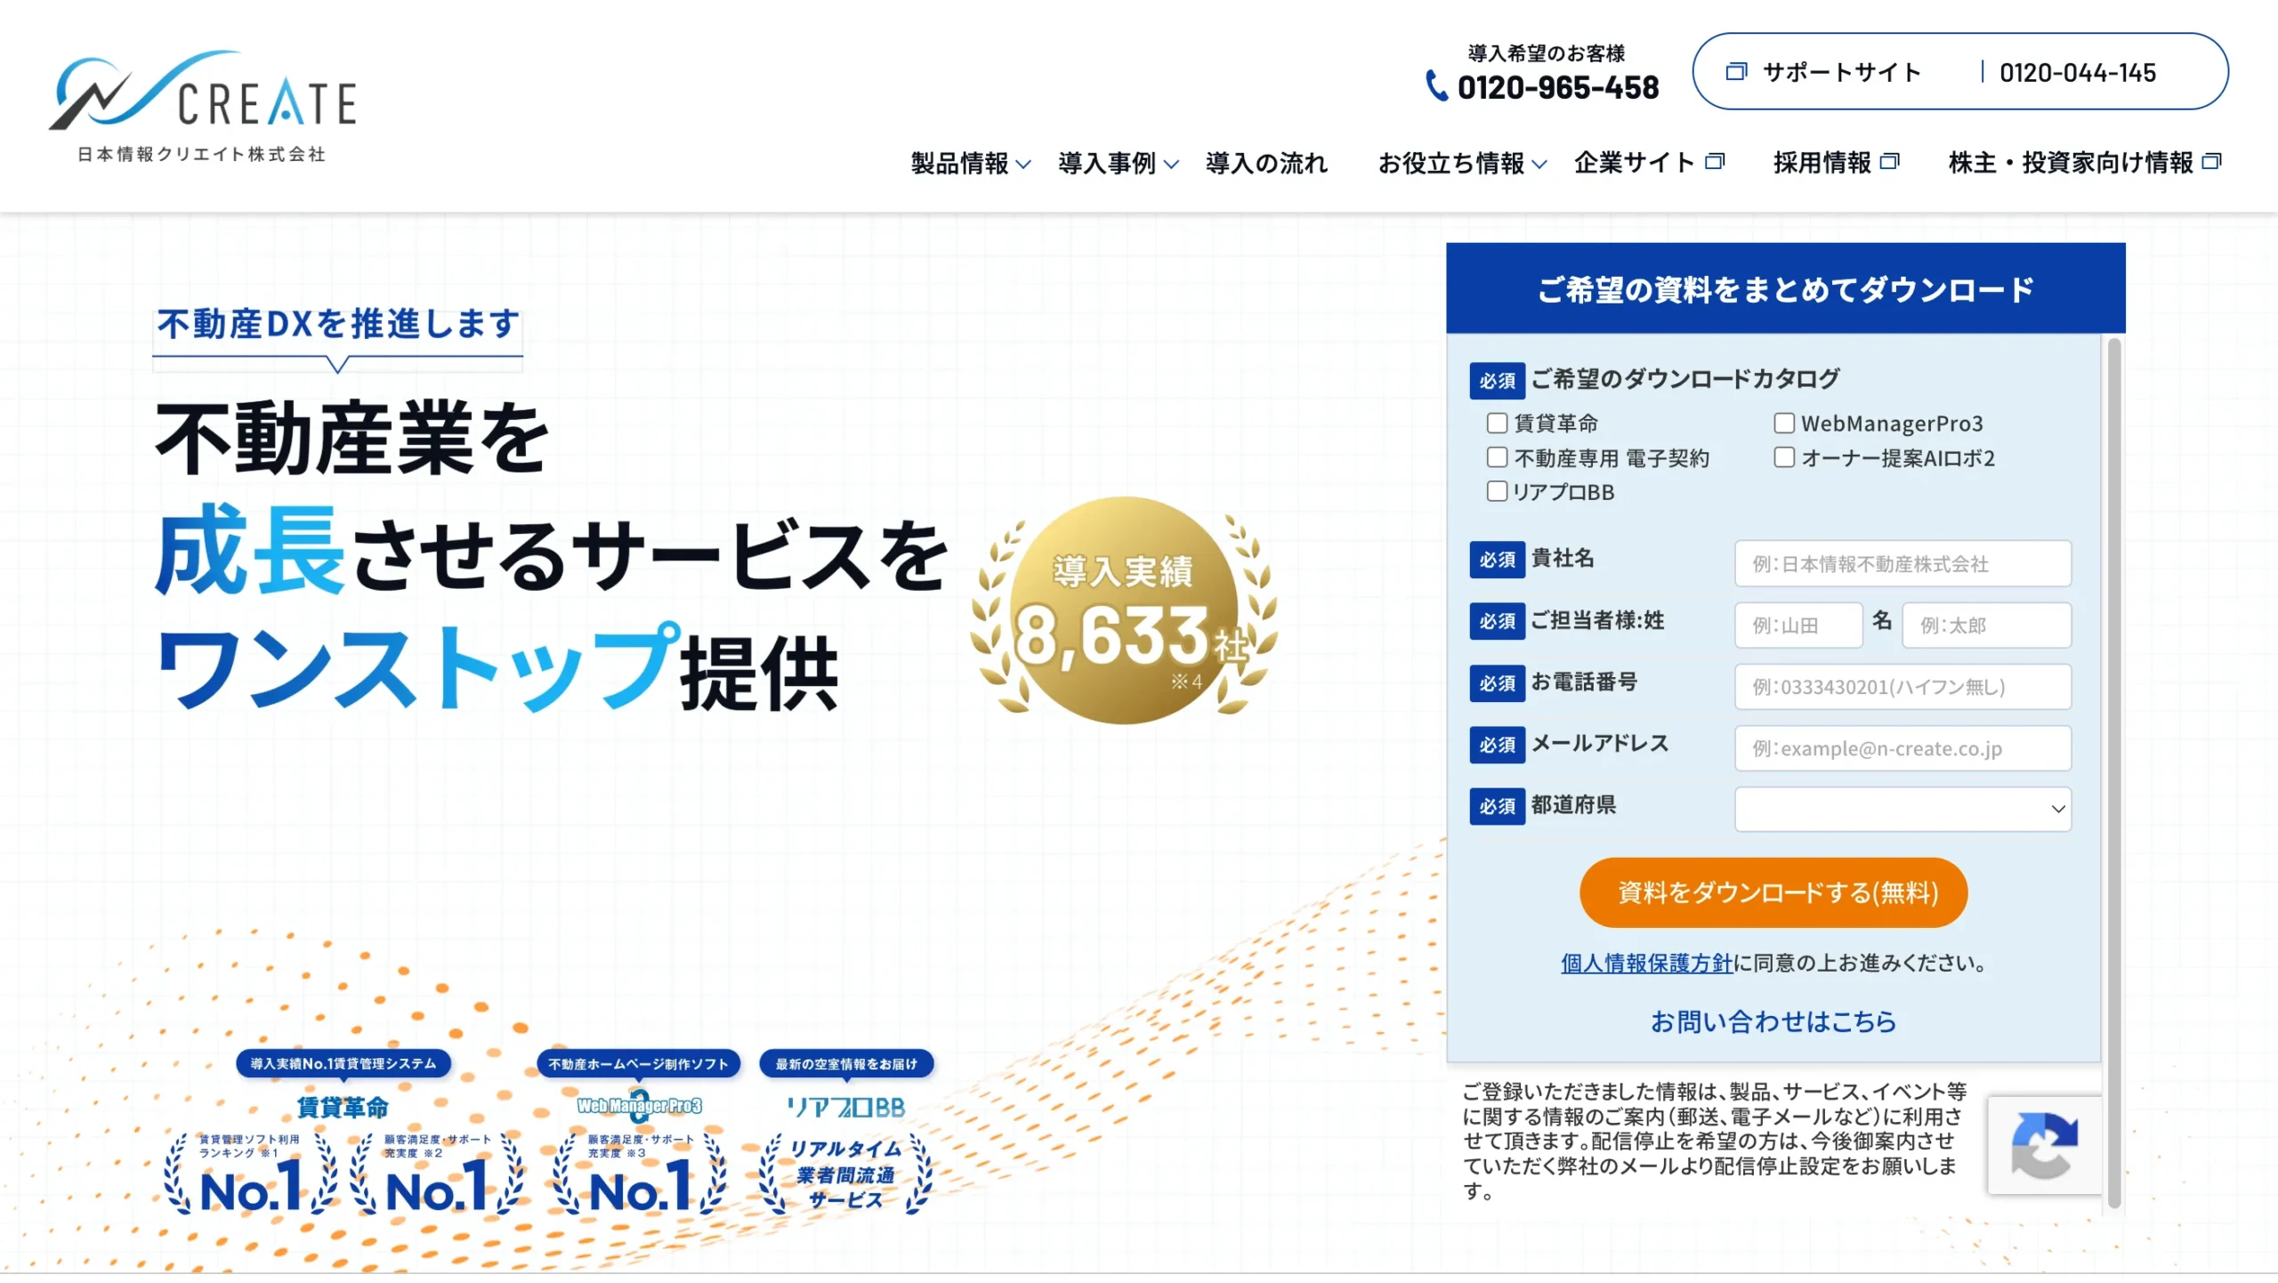Expand the 製品情報 menu chevron
Image resolution: width=2278 pixels, height=1283 pixels.
point(1023,165)
